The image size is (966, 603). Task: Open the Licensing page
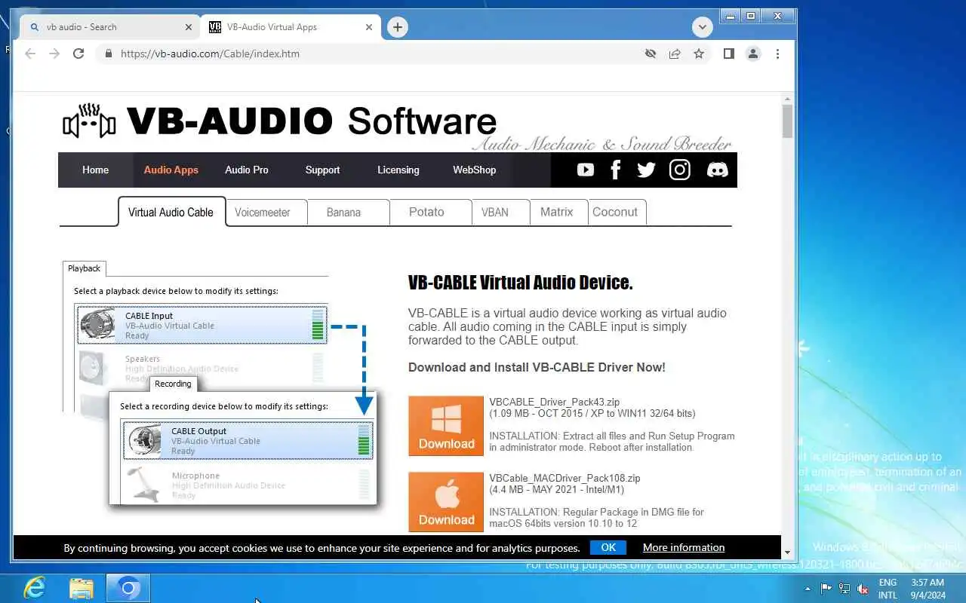point(398,170)
